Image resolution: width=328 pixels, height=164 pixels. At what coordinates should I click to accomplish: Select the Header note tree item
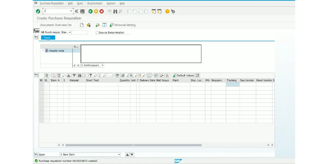pos(57,51)
